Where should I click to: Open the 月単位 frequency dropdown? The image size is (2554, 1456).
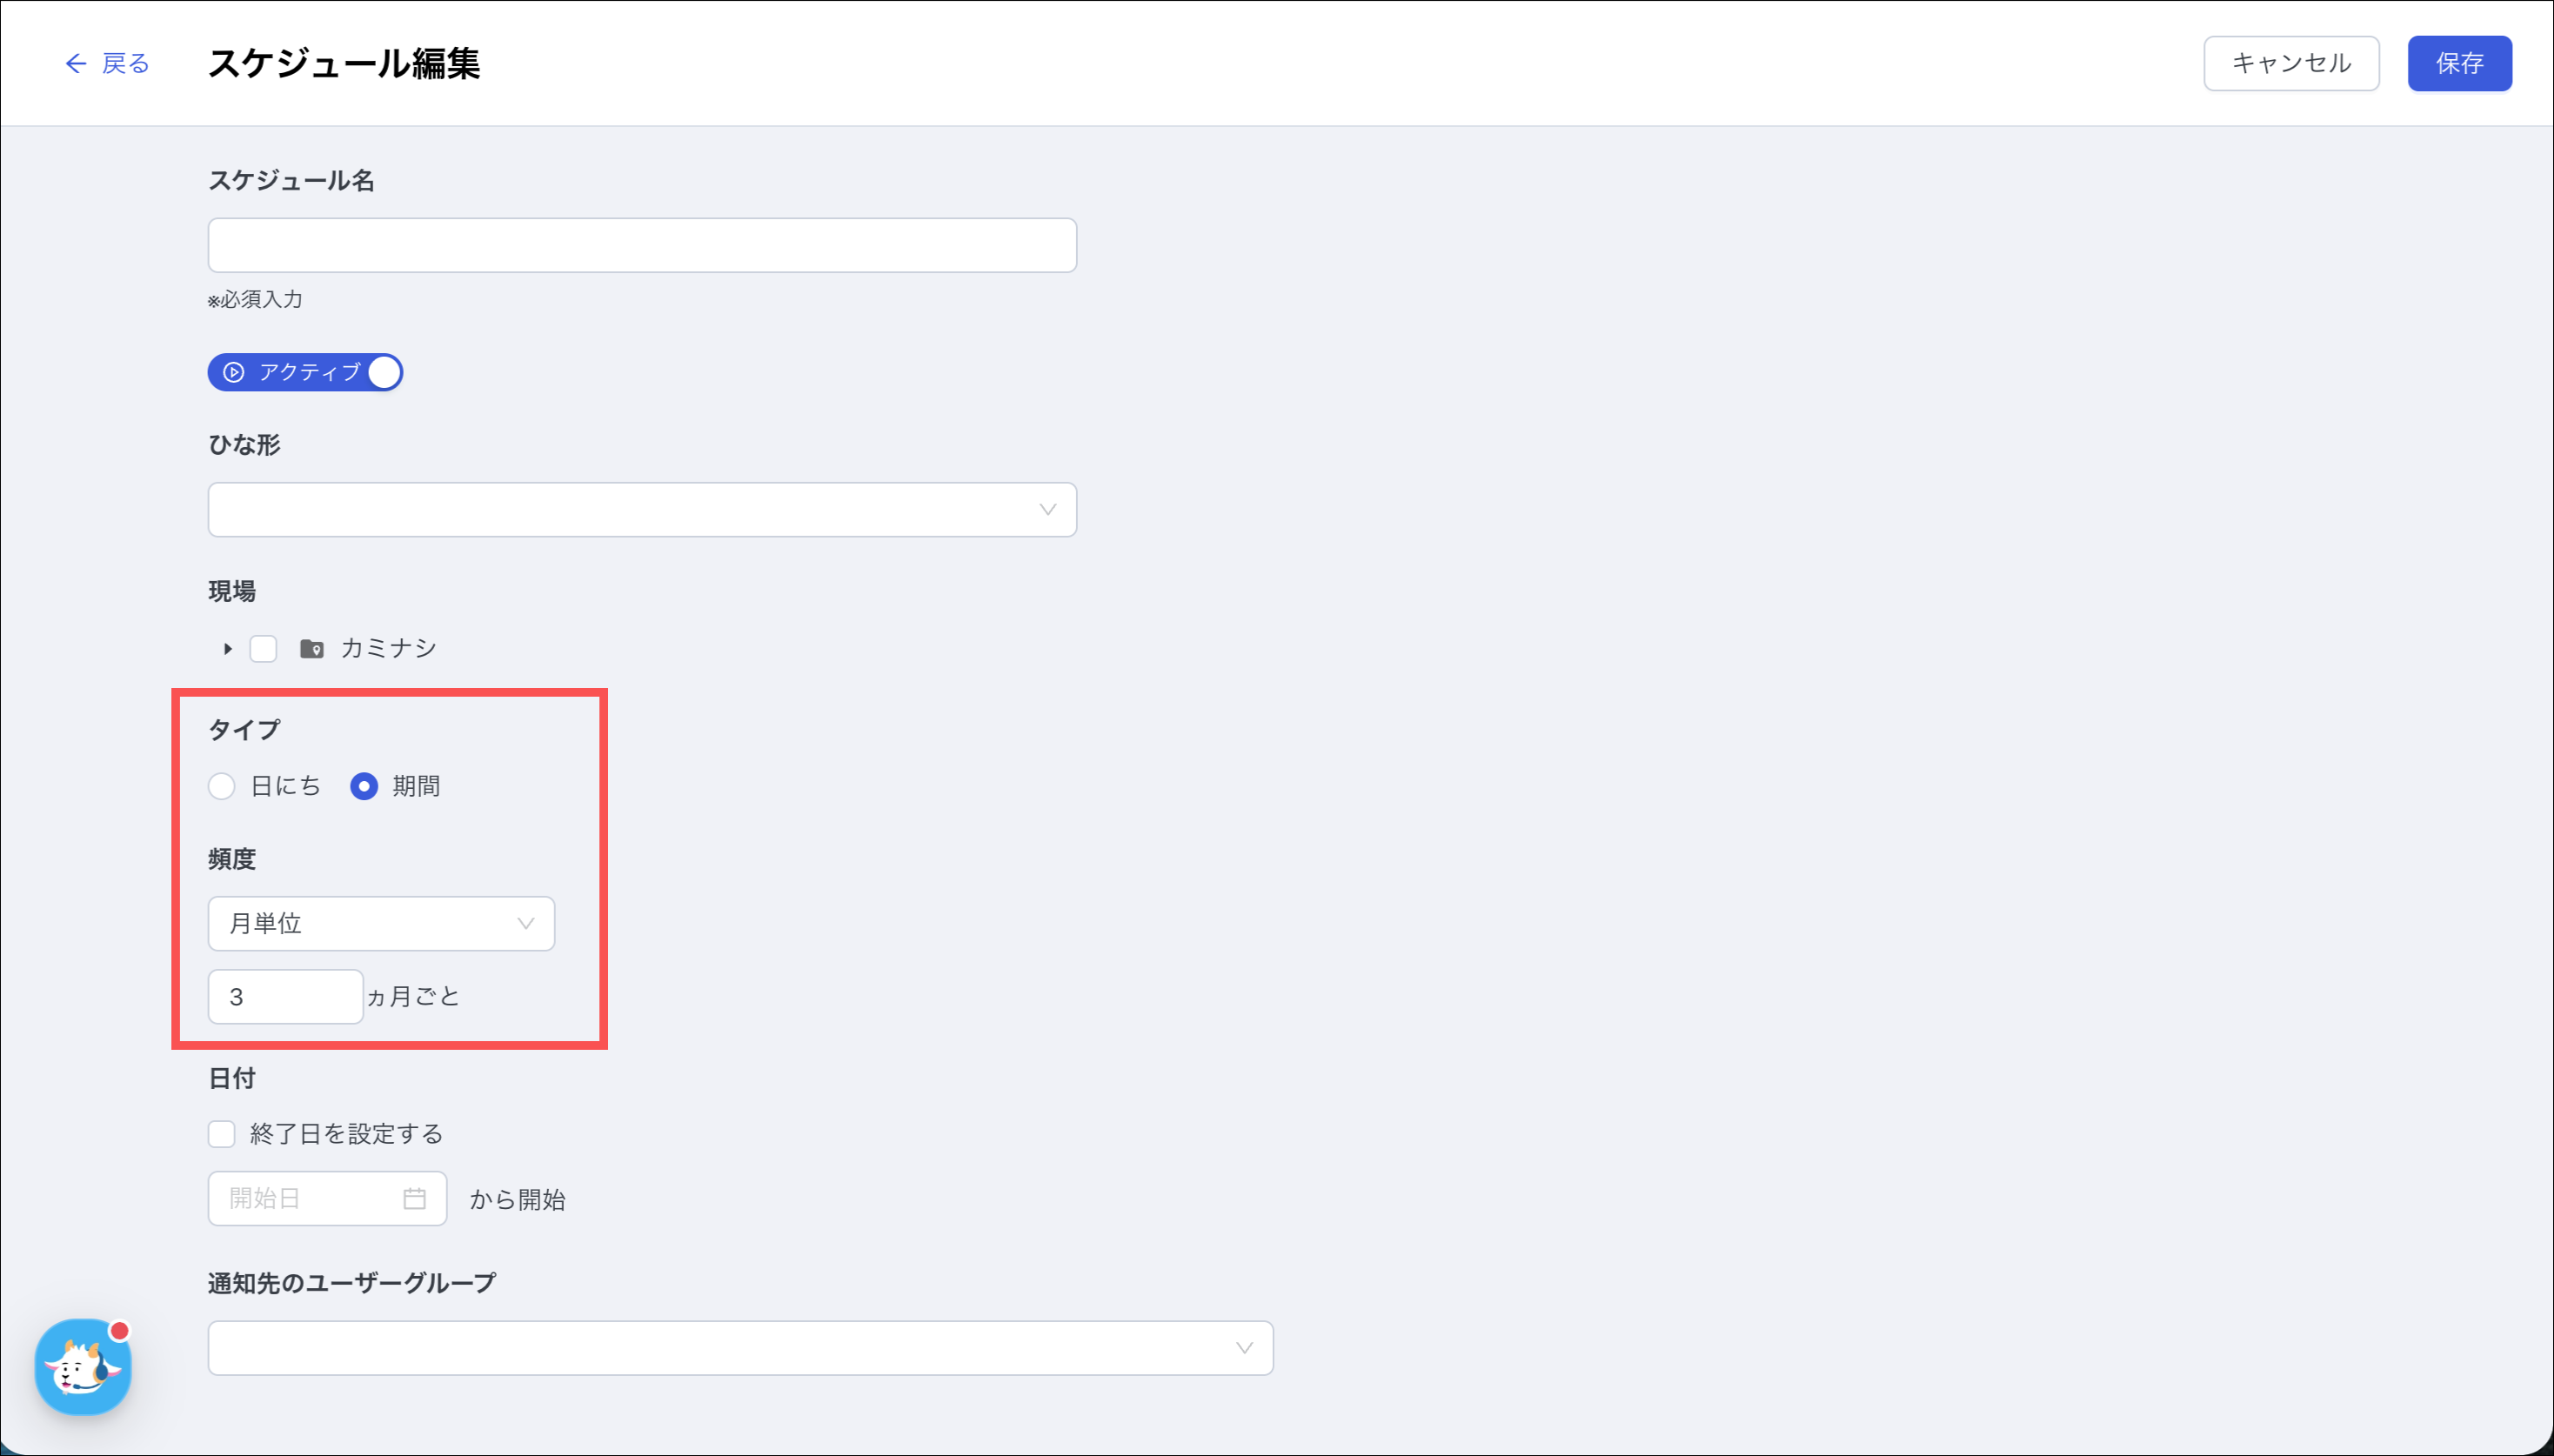tap(381, 923)
